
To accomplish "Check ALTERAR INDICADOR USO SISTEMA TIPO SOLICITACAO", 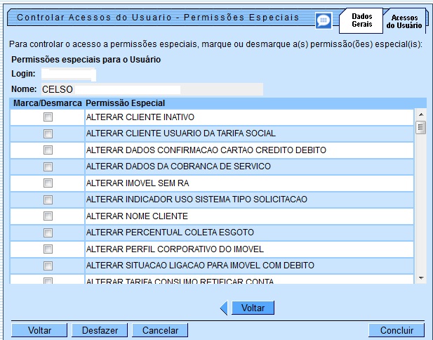I will coord(48,200).
